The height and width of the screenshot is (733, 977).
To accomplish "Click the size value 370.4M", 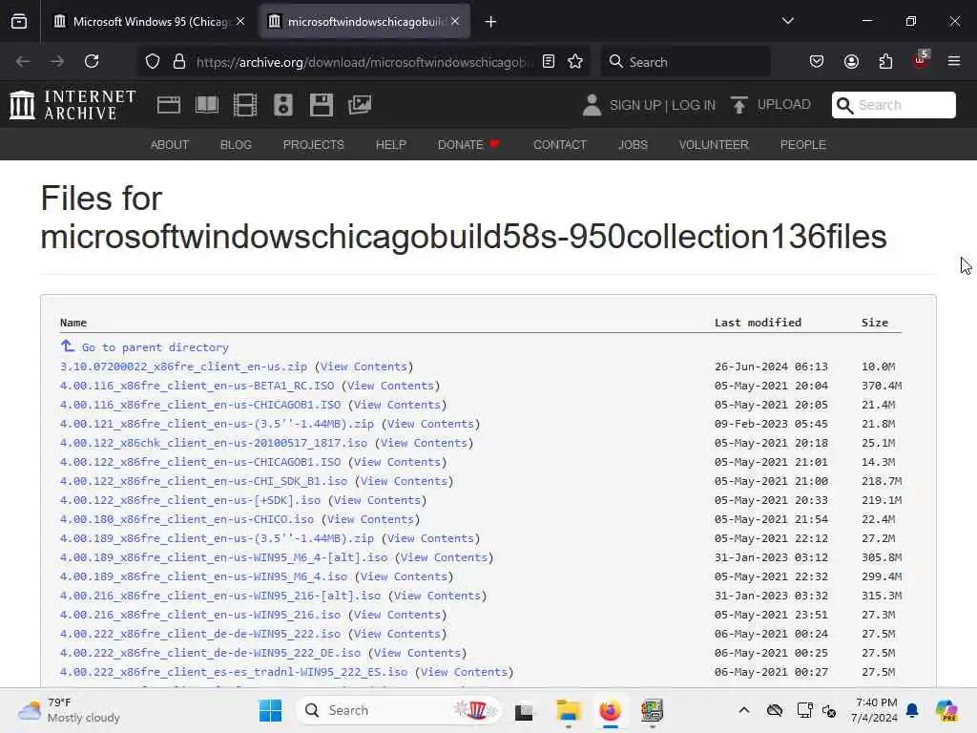I will click(881, 386).
